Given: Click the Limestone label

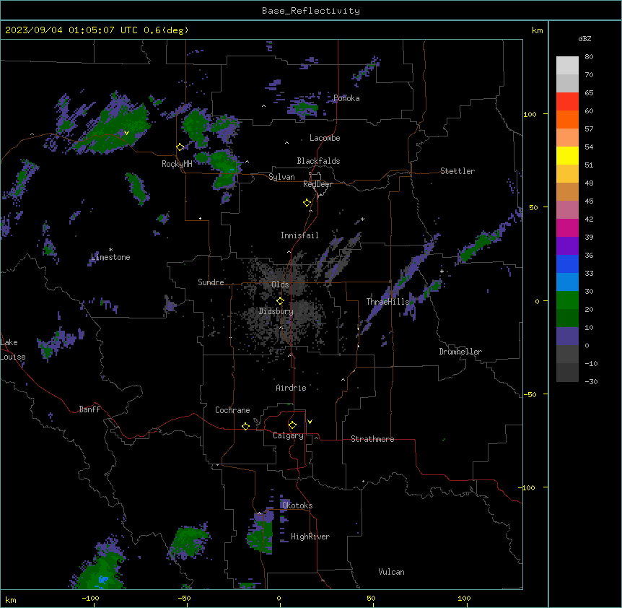Looking at the screenshot, I should [110, 257].
